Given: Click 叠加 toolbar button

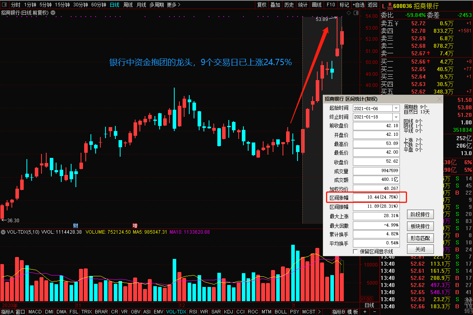Looking at the screenshot, I should tap(275, 4).
